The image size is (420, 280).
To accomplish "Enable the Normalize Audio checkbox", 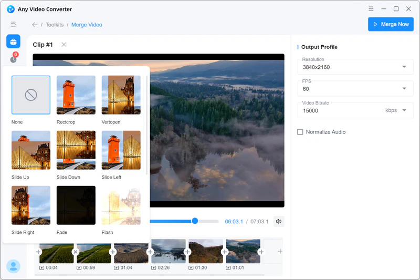I will point(300,132).
